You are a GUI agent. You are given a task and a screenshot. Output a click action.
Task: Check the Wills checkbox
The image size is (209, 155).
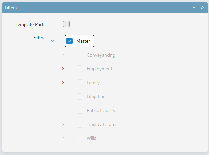tap(80, 138)
